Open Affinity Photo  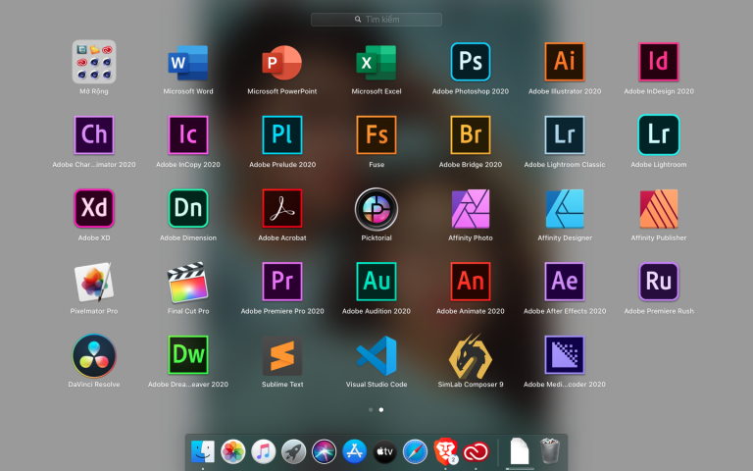pos(471,209)
